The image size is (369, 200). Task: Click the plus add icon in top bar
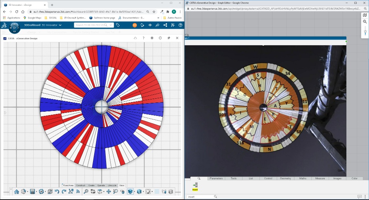pos(150,25)
